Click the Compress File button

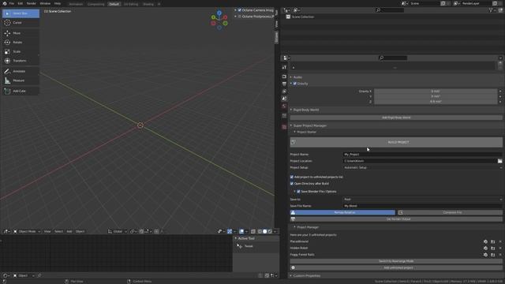[450, 212]
